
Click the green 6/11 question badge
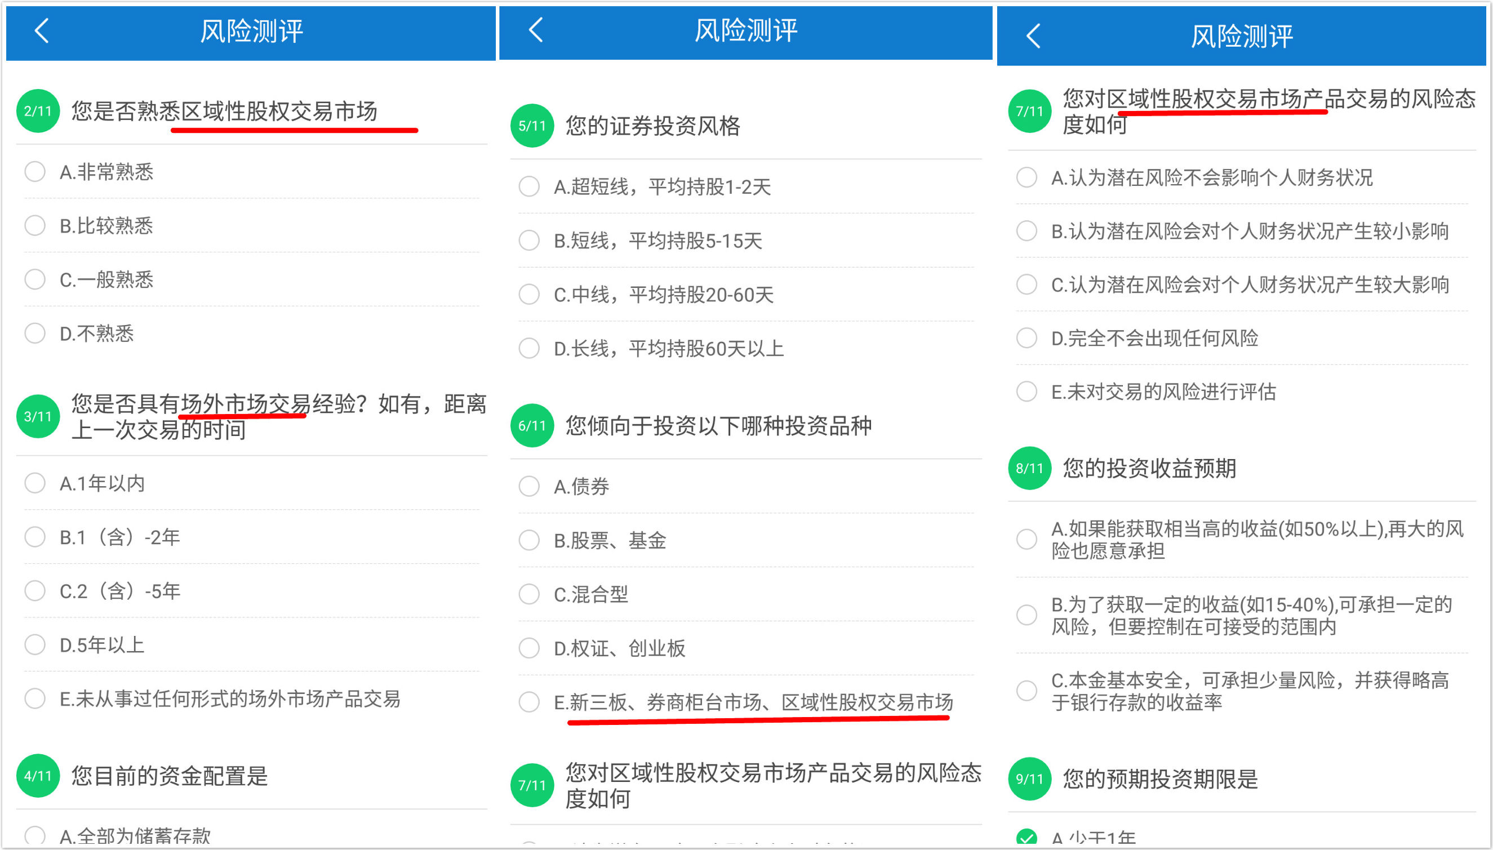point(532,426)
